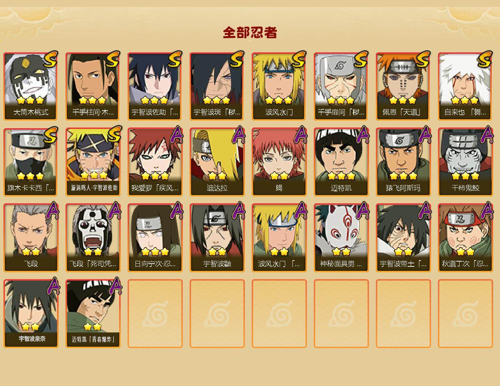Viewport: 500px width, 386px height.
Task: Select the 大筒木桃式 ninja card
Action: click(31, 86)
